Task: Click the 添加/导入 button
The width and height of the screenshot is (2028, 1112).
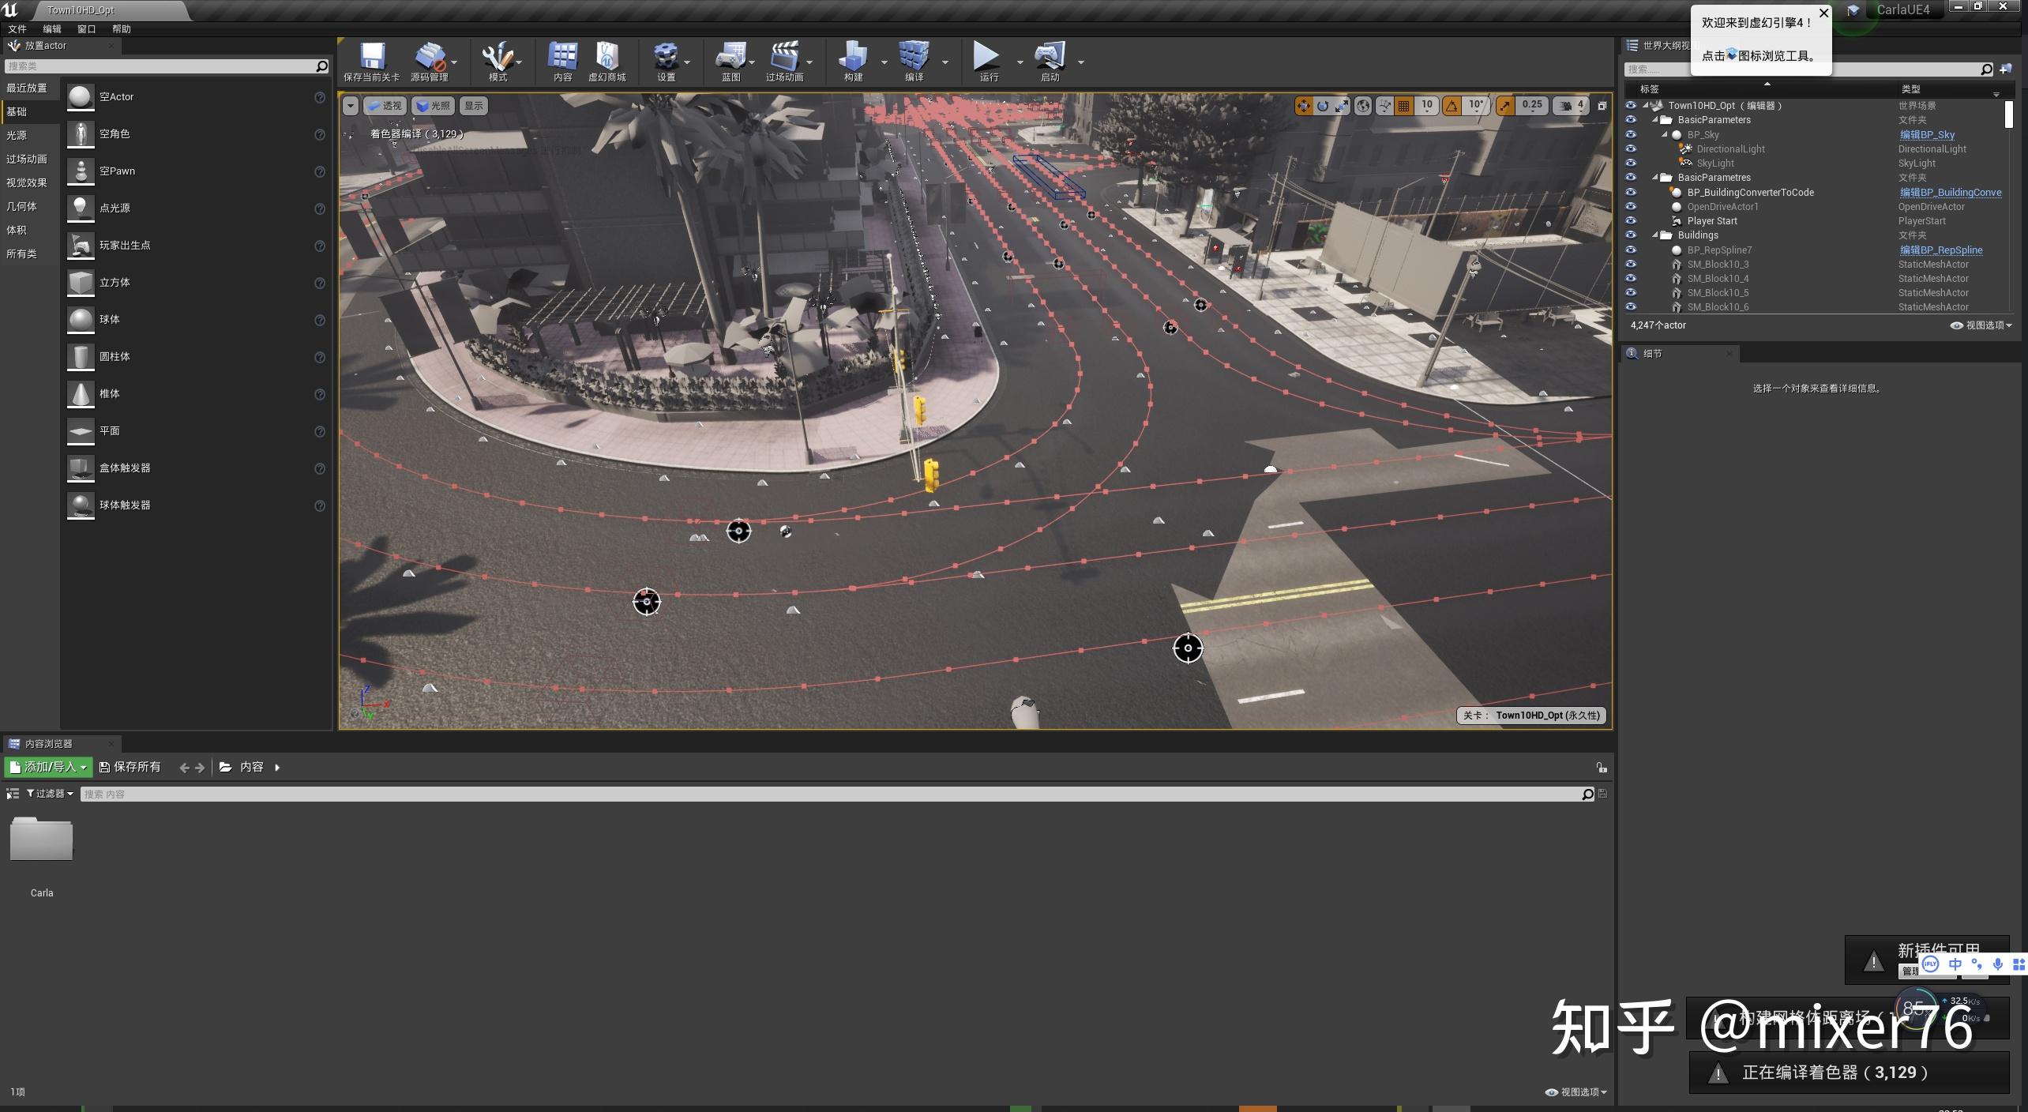Action: click(x=48, y=767)
